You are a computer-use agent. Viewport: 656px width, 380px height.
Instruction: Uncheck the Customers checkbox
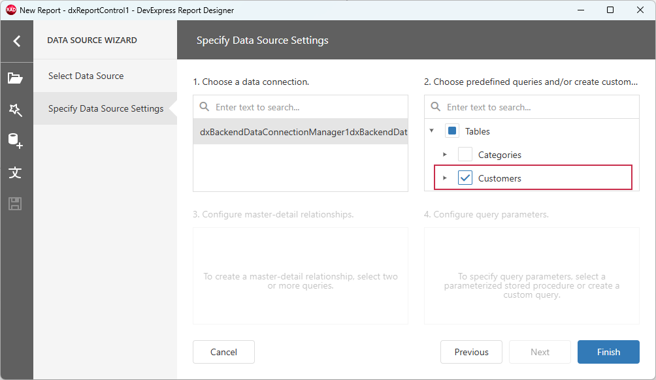465,178
